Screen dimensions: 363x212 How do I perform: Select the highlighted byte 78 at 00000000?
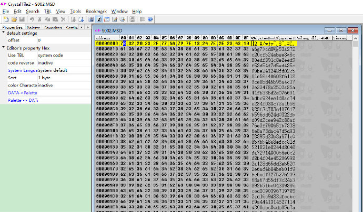123,44
